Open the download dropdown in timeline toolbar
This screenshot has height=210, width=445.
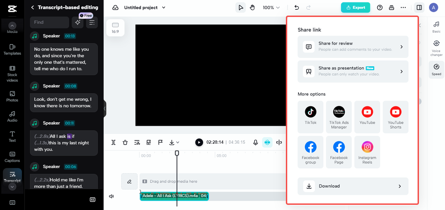tap(174, 142)
